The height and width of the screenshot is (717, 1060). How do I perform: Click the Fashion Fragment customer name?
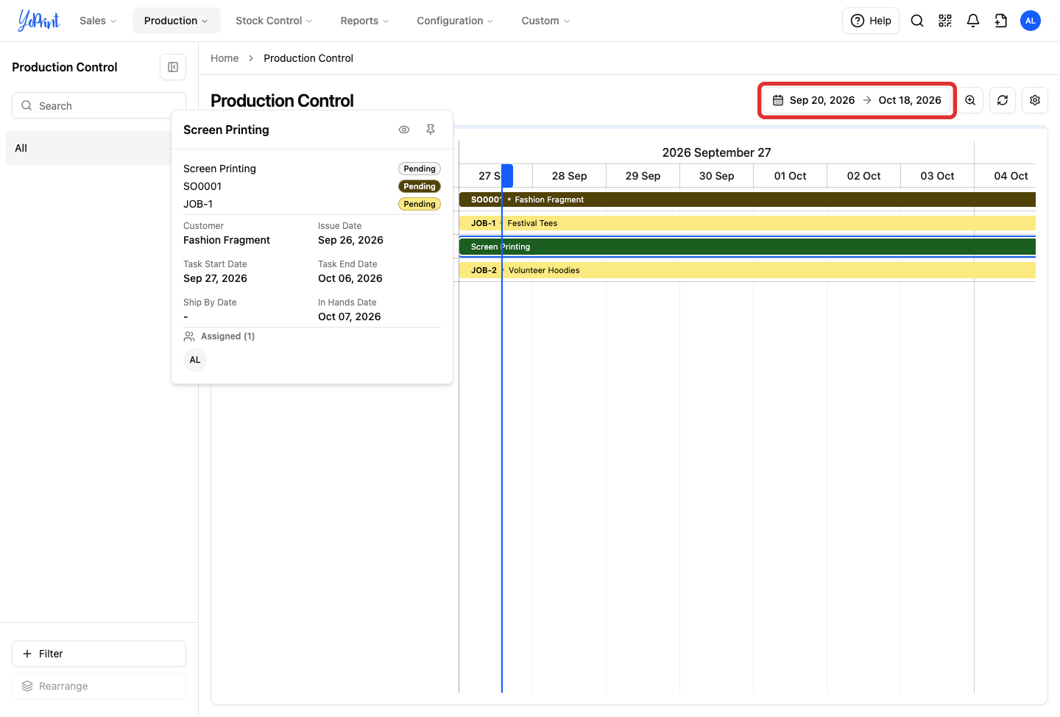click(x=227, y=240)
